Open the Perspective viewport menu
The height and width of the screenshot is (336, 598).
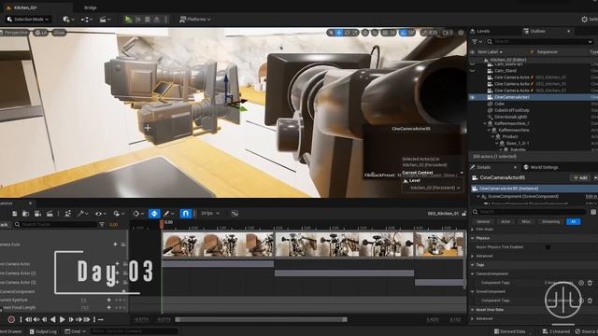click(x=15, y=33)
